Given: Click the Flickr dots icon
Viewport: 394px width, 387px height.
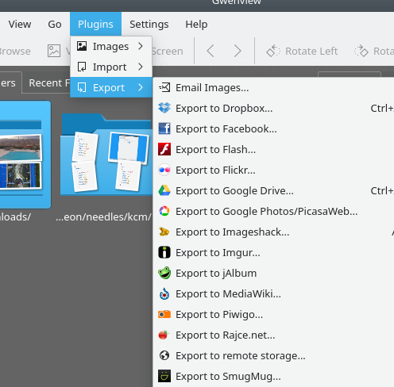Looking at the screenshot, I should 164,170.
